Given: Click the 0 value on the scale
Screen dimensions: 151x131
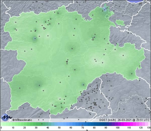Looking at the screenshot, I should (x=1, y=128).
